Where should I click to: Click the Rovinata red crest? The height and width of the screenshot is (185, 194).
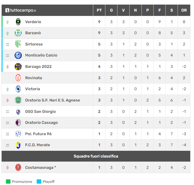(18, 78)
